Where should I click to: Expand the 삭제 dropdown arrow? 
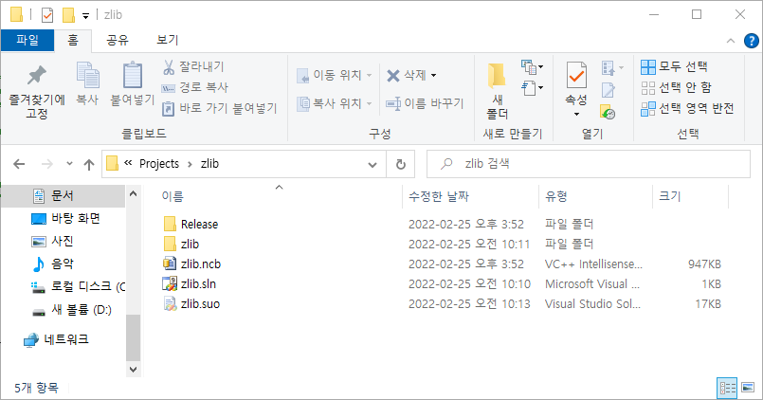(433, 76)
